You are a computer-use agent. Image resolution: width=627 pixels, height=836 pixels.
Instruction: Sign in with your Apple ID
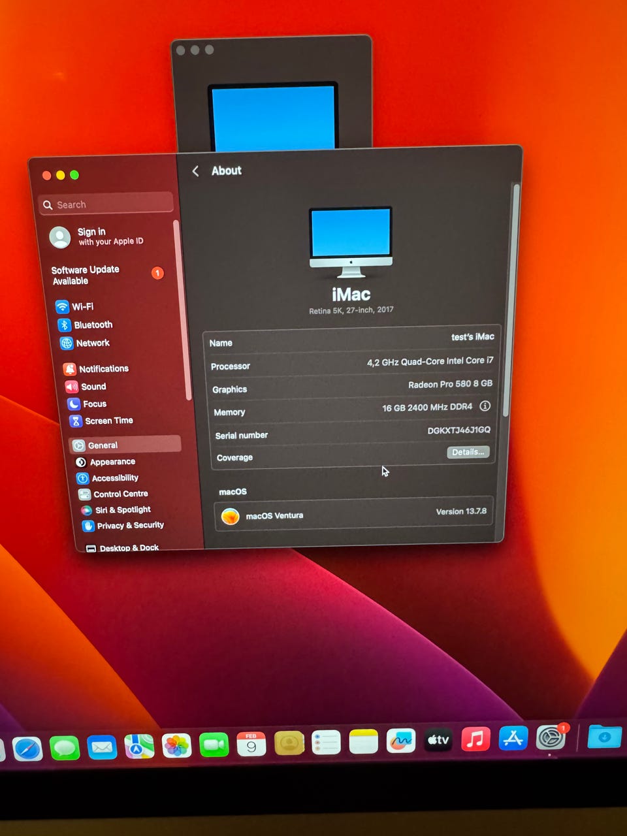point(97,236)
